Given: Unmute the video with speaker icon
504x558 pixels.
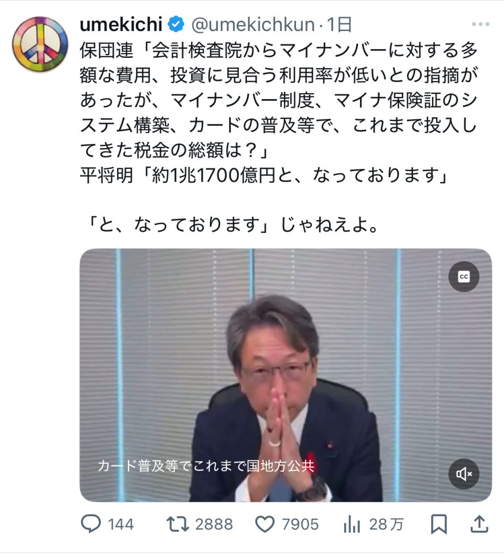Looking at the screenshot, I should coord(464,474).
